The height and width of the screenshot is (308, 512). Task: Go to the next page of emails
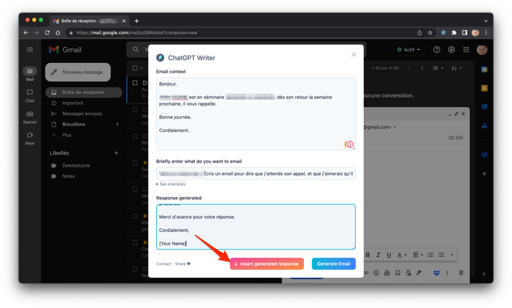pyautogui.click(x=422, y=68)
